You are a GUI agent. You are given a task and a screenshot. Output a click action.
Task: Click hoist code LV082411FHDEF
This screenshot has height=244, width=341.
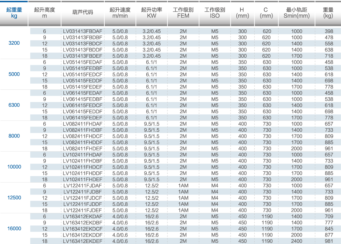[x=83, y=148]
